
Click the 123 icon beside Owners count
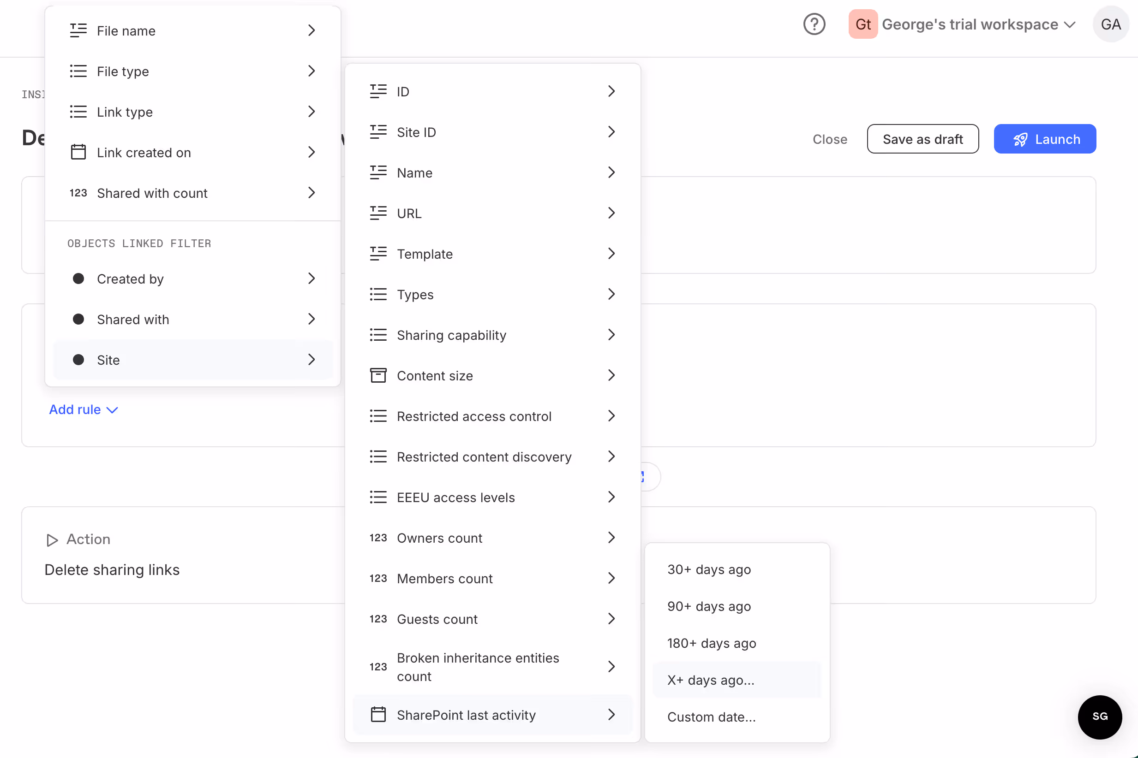click(378, 538)
